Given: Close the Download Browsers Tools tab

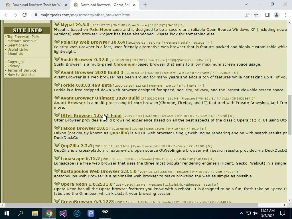Looking at the screenshot, I should pyautogui.click(x=66, y=5).
